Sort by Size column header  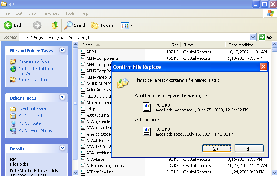click(163, 45)
